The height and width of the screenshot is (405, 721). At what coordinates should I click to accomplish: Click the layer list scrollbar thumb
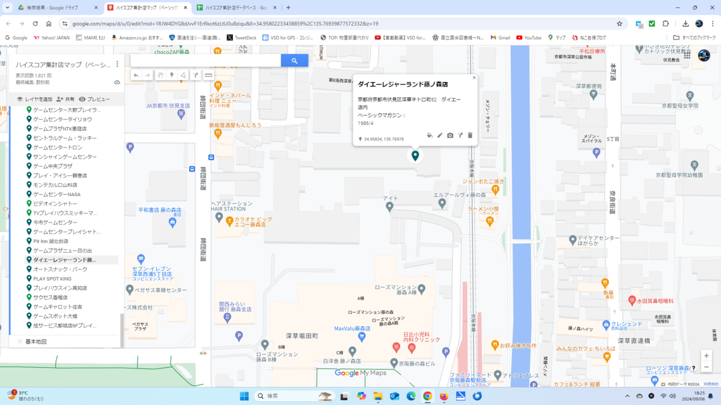[x=122, y=329]
